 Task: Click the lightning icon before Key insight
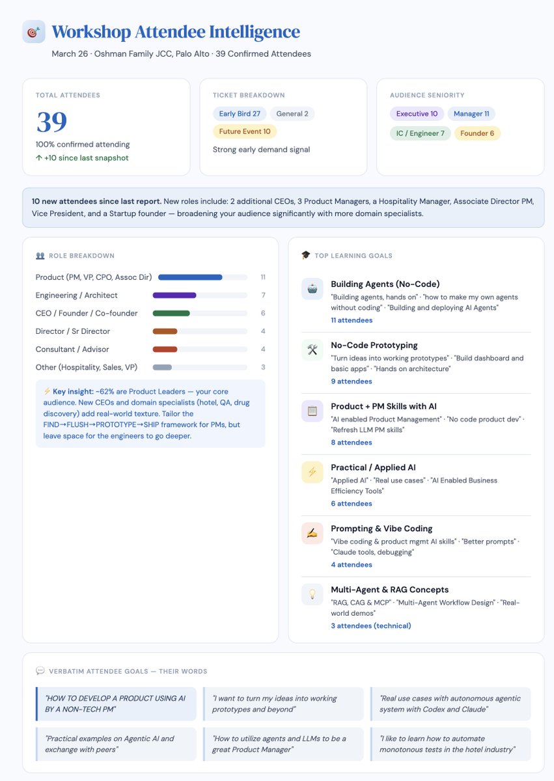click(x=46, y=391)
